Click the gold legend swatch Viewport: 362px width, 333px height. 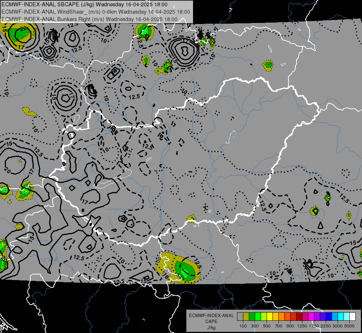(x=275, y=317)
